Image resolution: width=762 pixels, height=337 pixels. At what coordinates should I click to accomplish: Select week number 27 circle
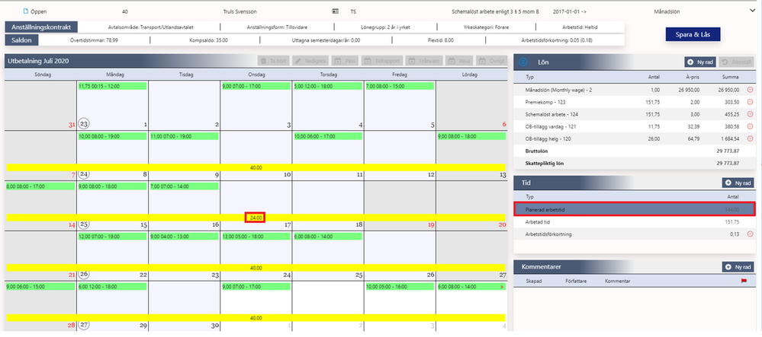point(84,325)
